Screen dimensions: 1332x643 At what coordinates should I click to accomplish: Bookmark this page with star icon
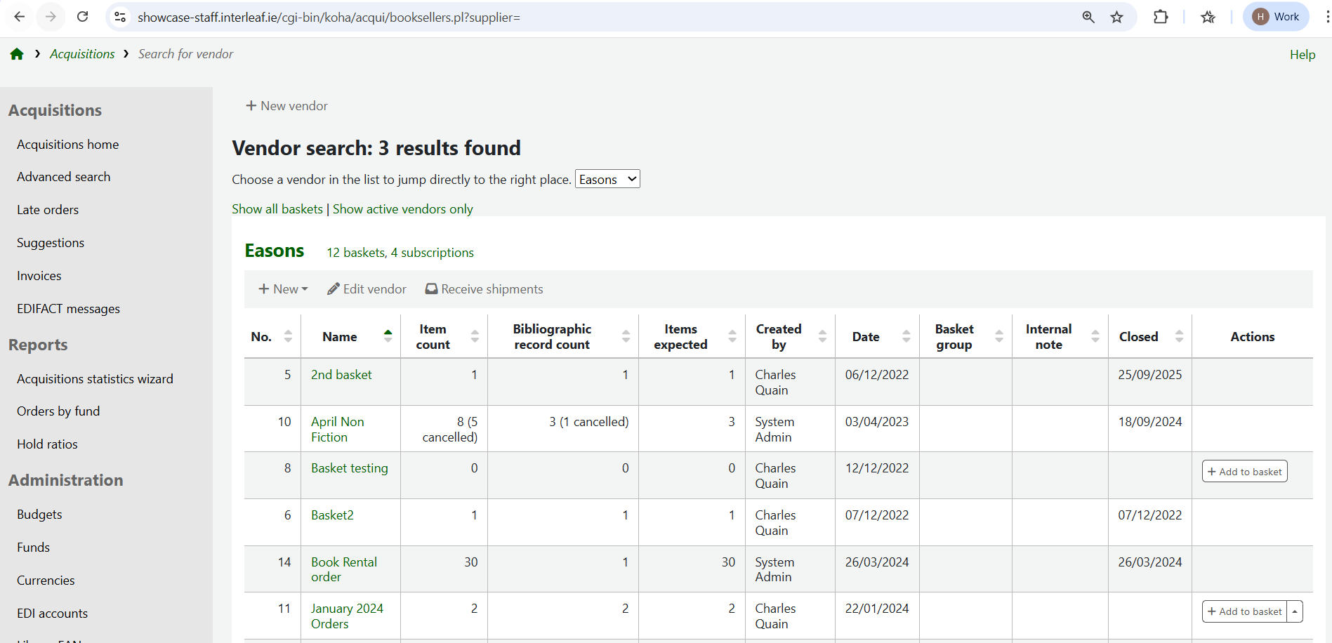1116,17
